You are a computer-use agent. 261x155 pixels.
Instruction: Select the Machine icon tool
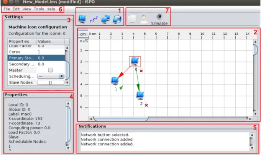coord(82,19)
